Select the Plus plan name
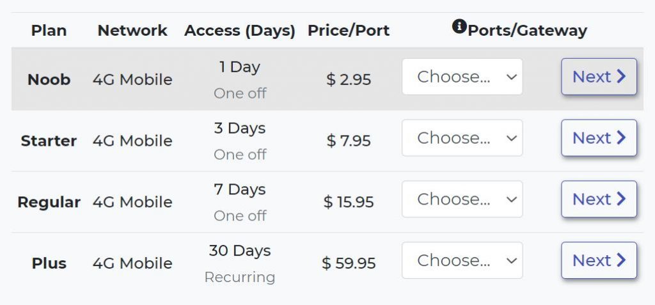The height and width of the screenshot is (305, 655). click(49, 263)
